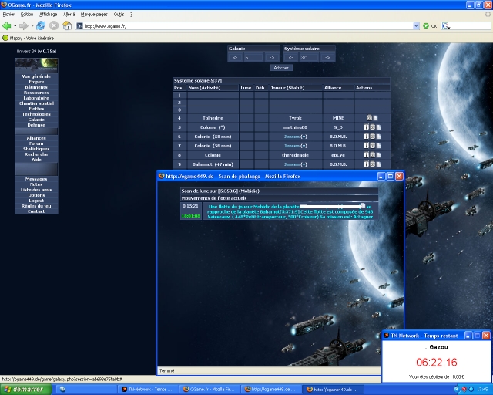Screen dimensions: 493x395
Task: Open the Forward button history dropdown arrow
Action: pyautogui.click(x=32, y=25)
